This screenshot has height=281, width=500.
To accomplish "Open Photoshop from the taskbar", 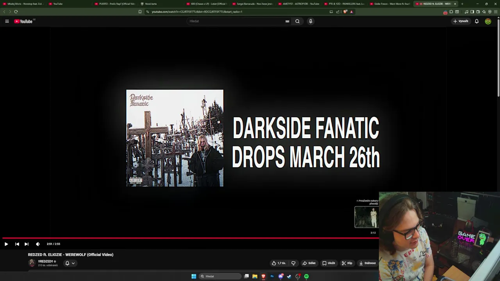I will point(272,276).
